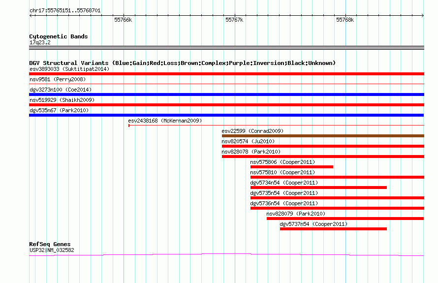This screenshot has height=283, width=438.
Task: Click the red bar under dgv5735n54
Action: [337, 198]
